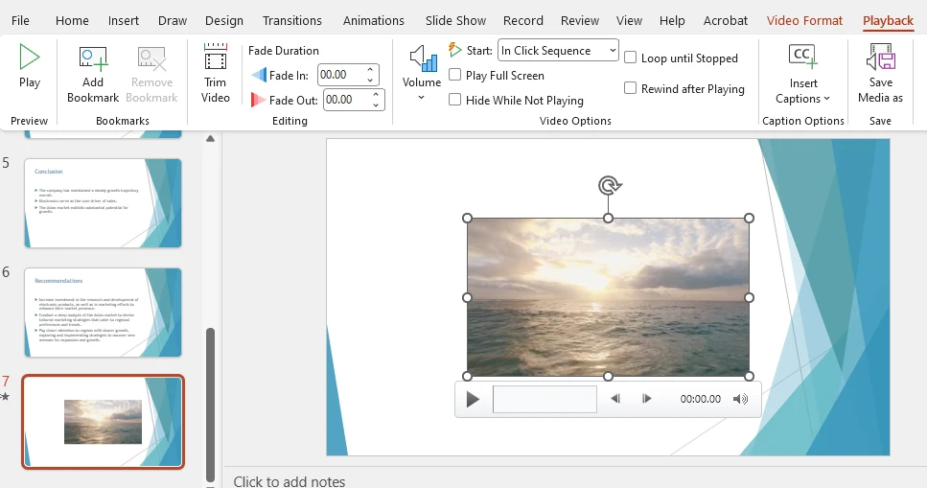The height and width of the screenshot is (488, 927).
Task: Open the File menu
Action: [x=20, y=21]
